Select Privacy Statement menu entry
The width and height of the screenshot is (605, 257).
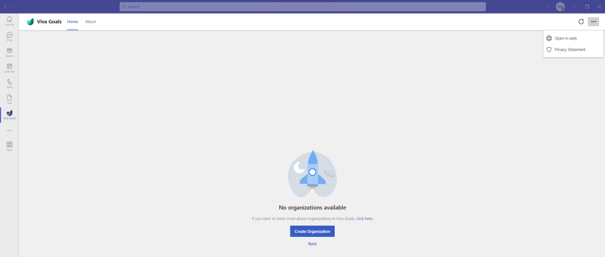click(570, 50)
